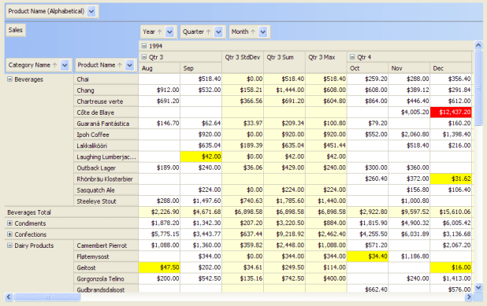Select the Gorgonzola Telino row header
487x306 pixels.
click(106, 279)
